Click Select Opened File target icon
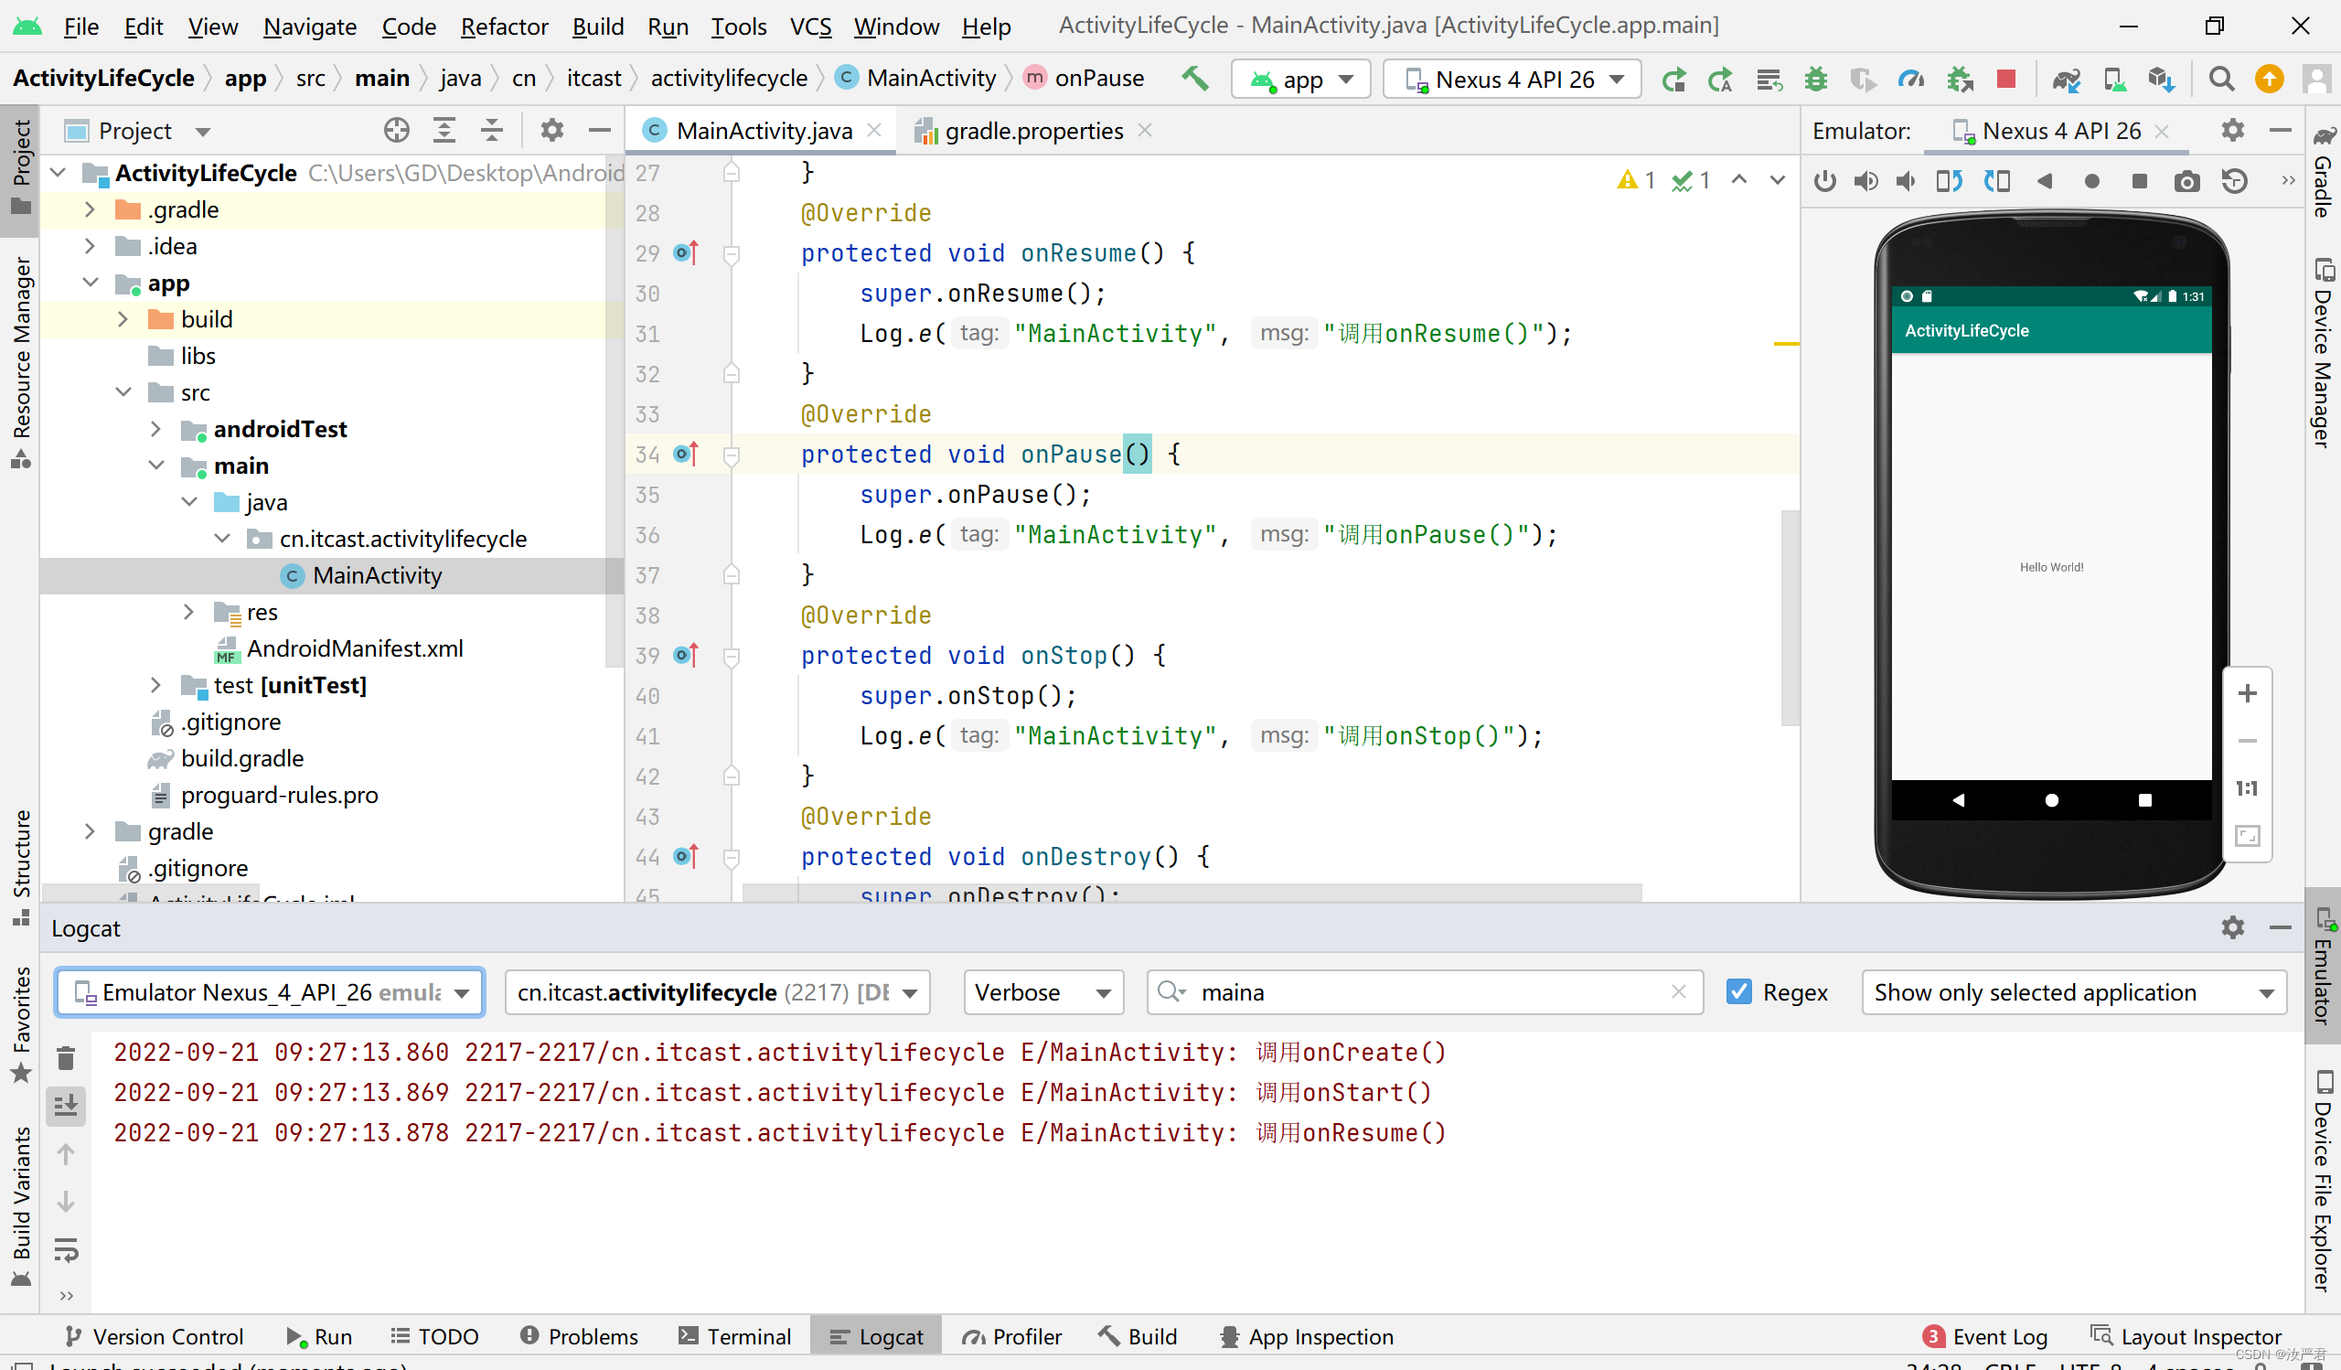 click(x=397, y=131)
